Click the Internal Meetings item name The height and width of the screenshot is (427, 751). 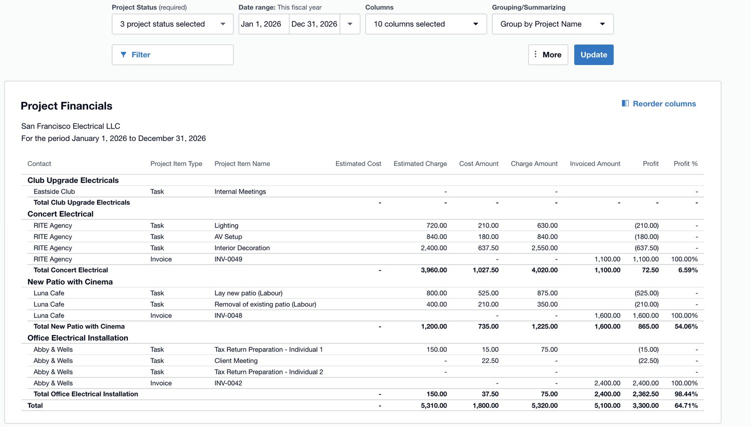click(240, 191)
